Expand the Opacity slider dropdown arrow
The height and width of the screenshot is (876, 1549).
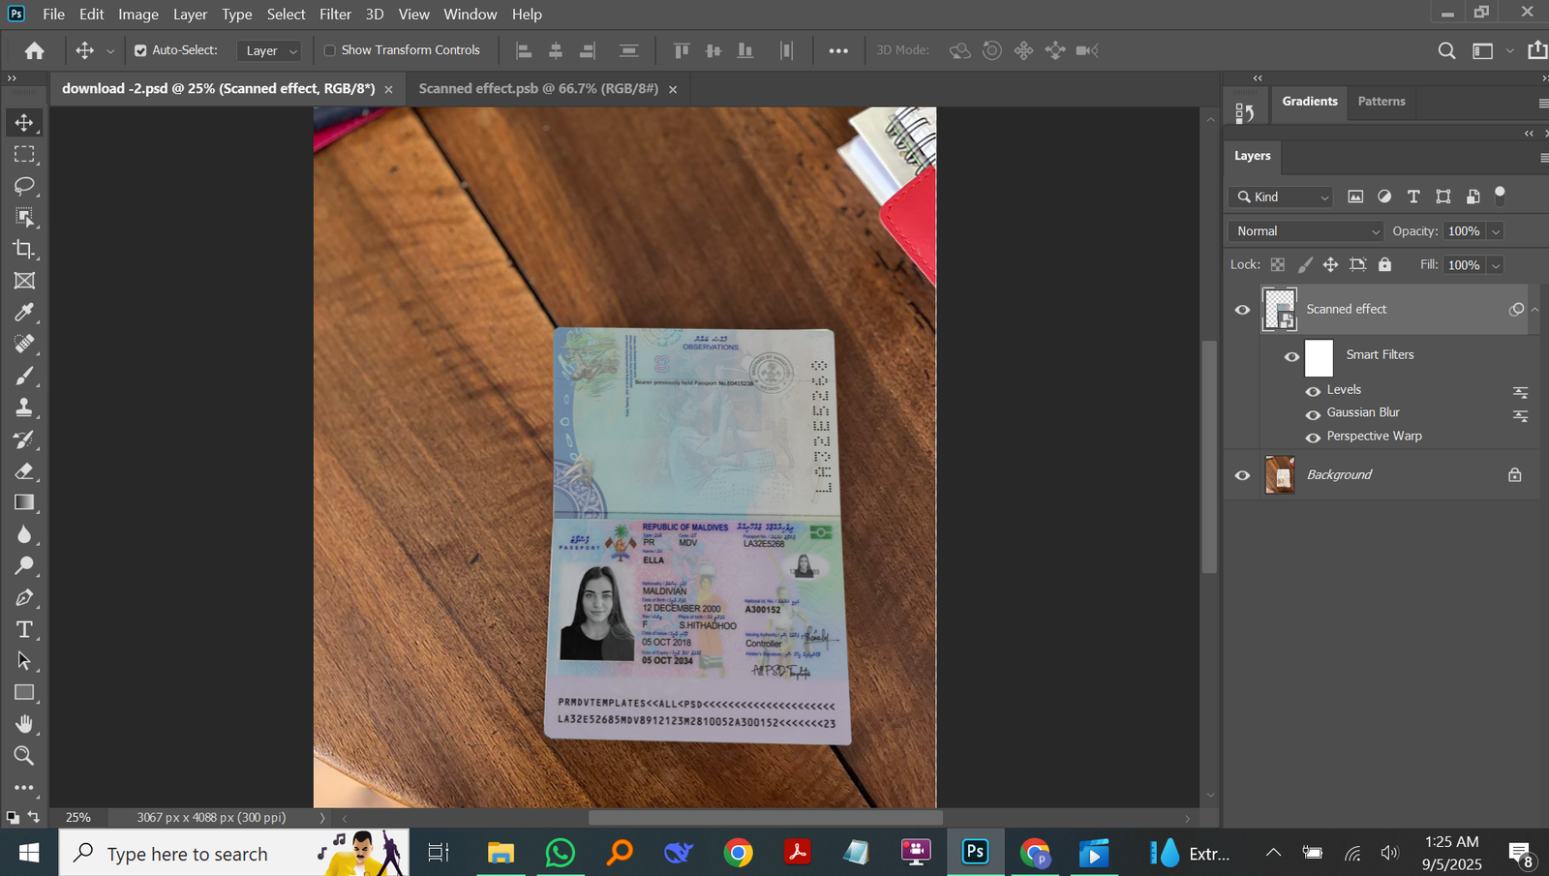1496,231
